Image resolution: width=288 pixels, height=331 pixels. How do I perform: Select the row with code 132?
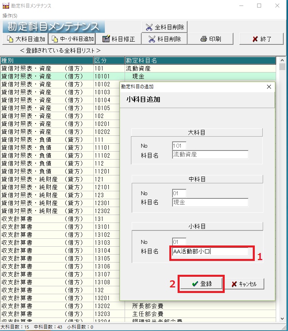(x=60, y=290)
